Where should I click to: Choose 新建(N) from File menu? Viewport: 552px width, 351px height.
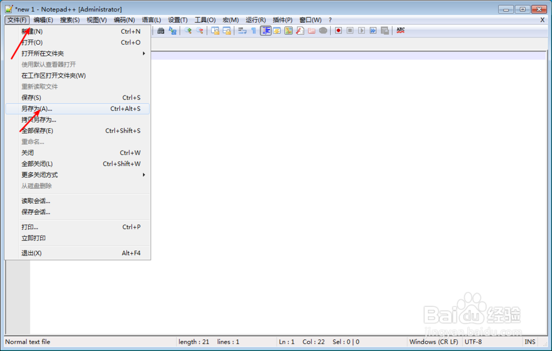coord(77,31)
